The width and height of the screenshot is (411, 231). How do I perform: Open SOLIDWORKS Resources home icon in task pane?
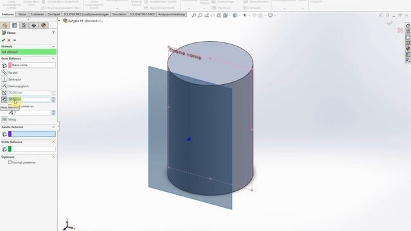click(408, 26)
